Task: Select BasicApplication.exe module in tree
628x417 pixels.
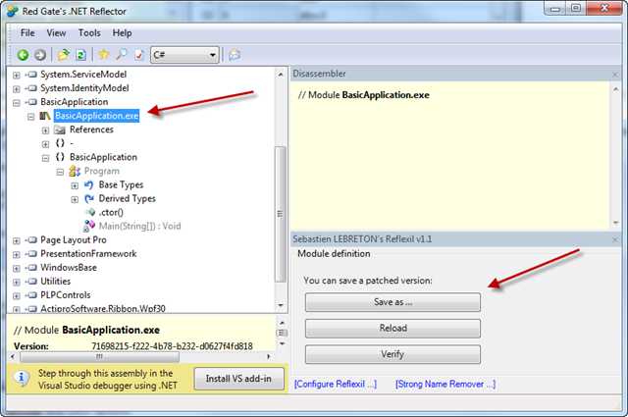Action: tap(96, 116)
